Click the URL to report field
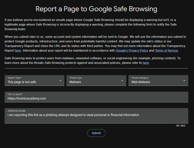The height and width of the screenshot is (148, 194). pyautogui.click(x=96, y=97)
